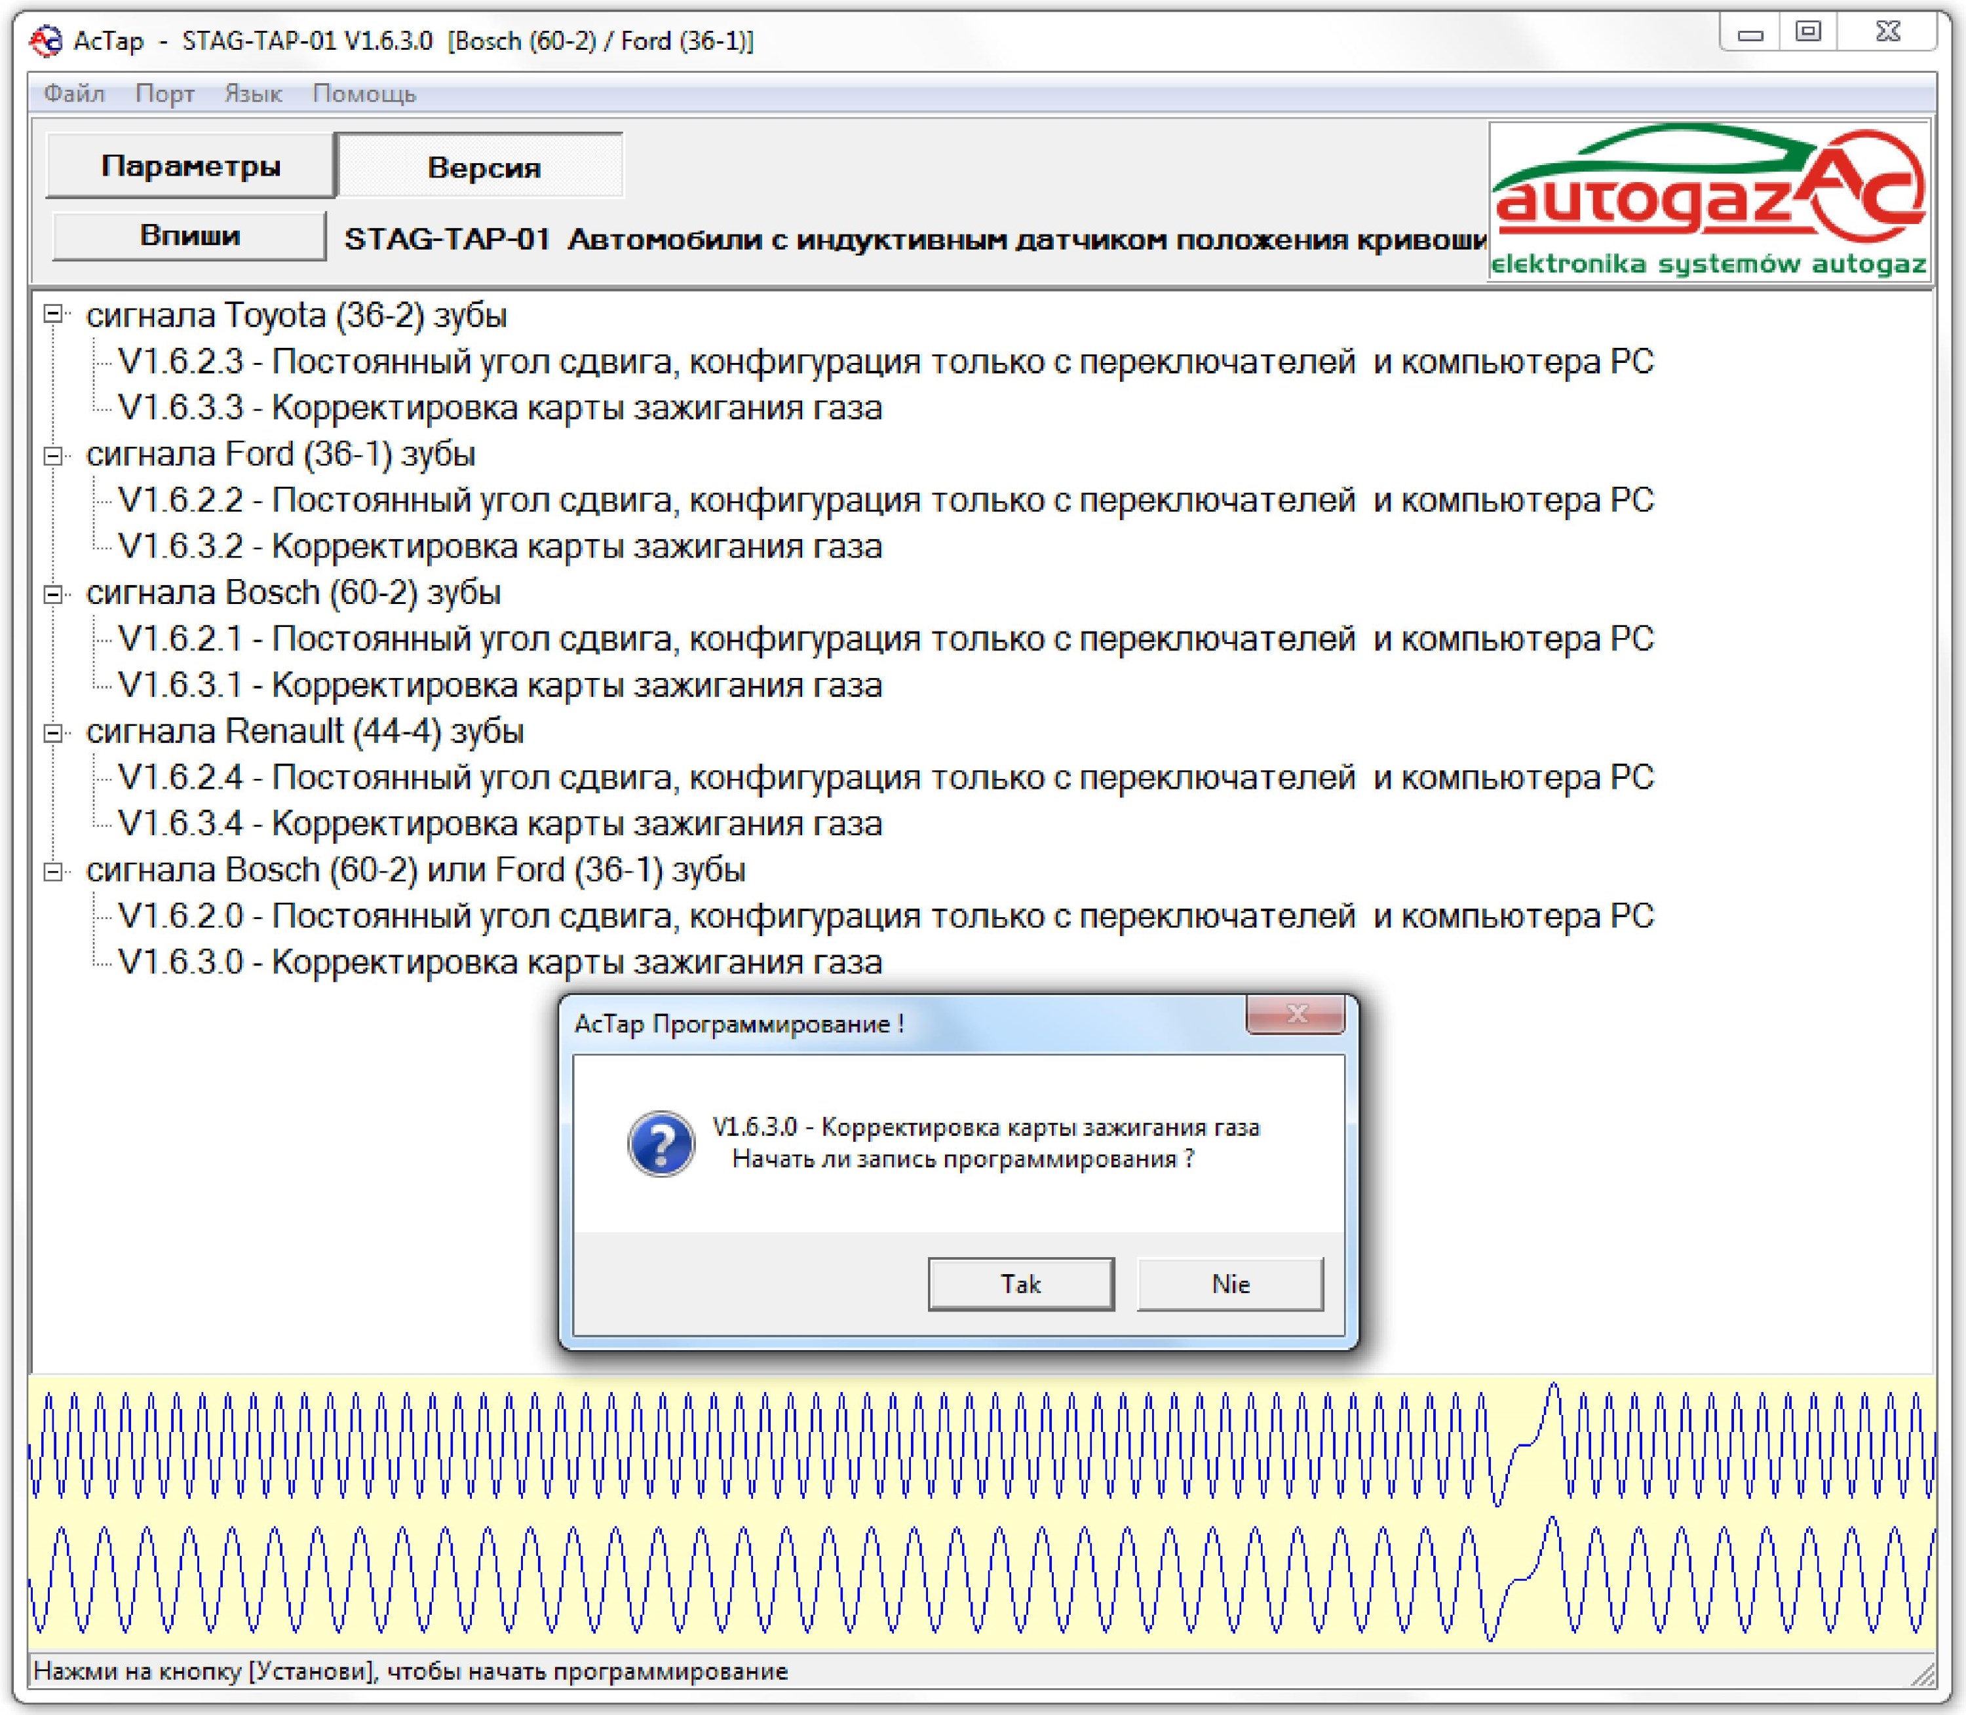Select V1.6.3.3 Корректировка карты зажигания газа
Viewport: 1966px width, 1715px height.
[499, 407]
